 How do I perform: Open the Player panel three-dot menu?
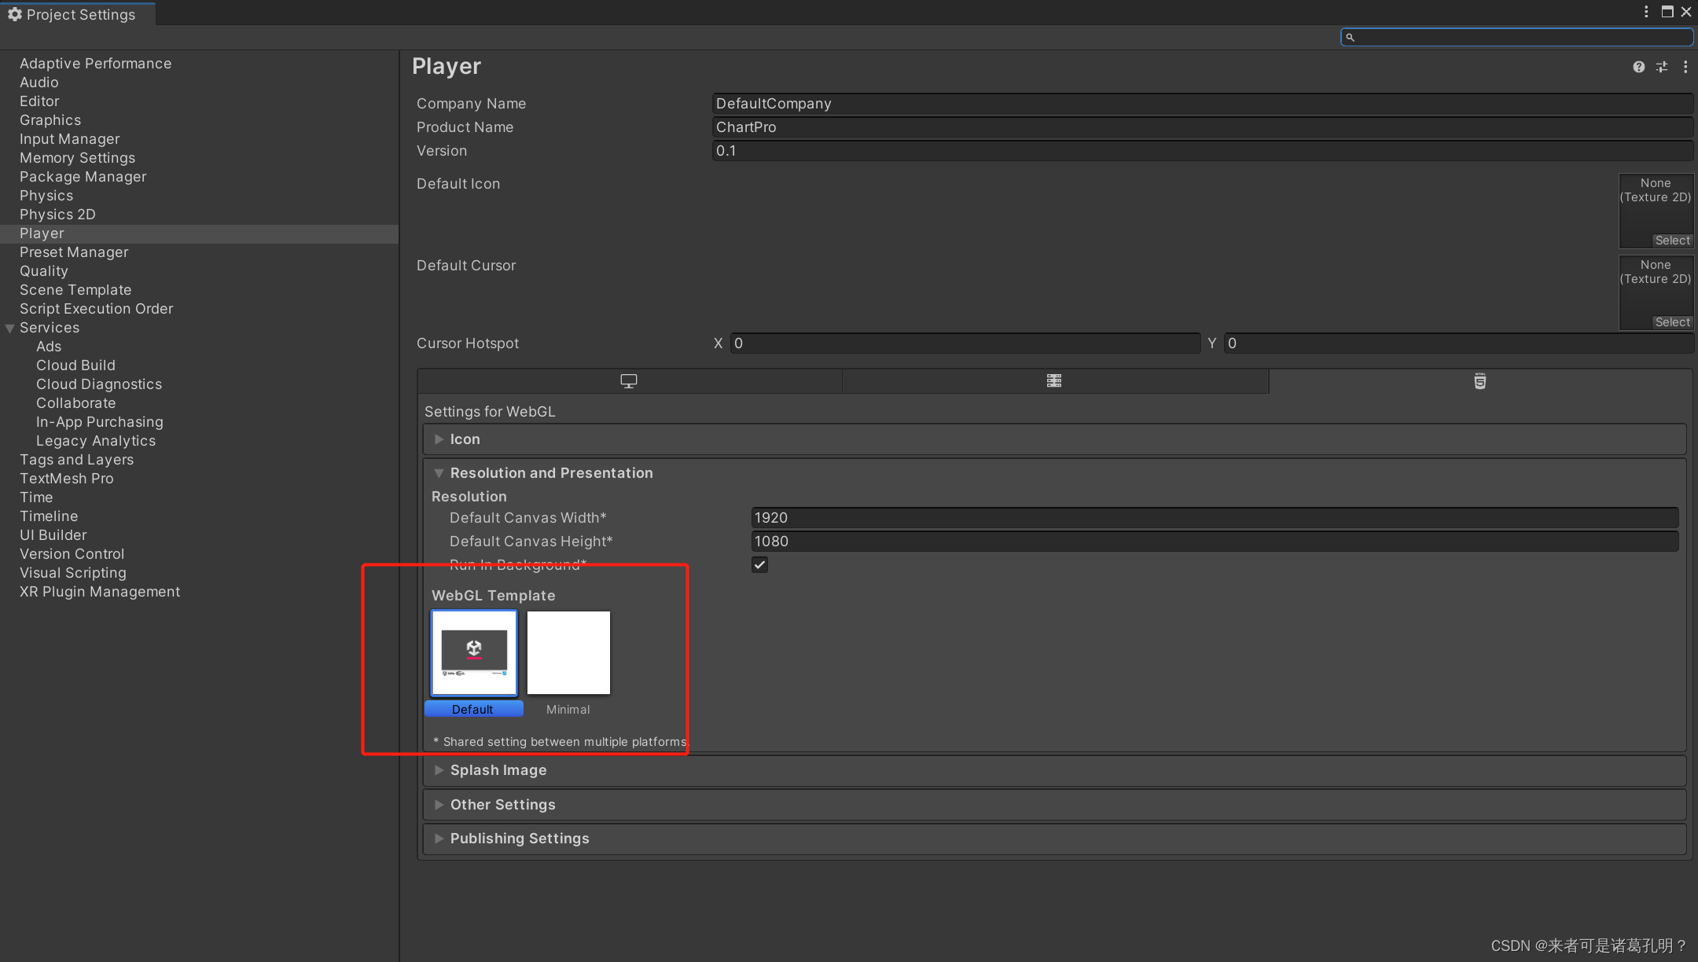1685,67
